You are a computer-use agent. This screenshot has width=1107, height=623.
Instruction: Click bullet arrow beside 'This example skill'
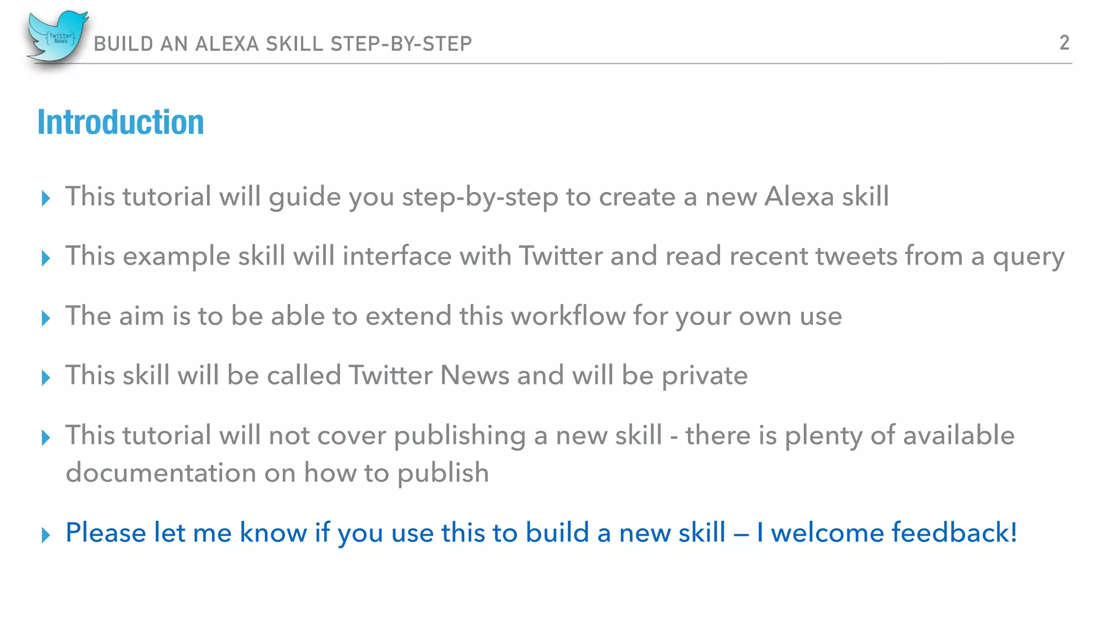click(x=46, y=258)
